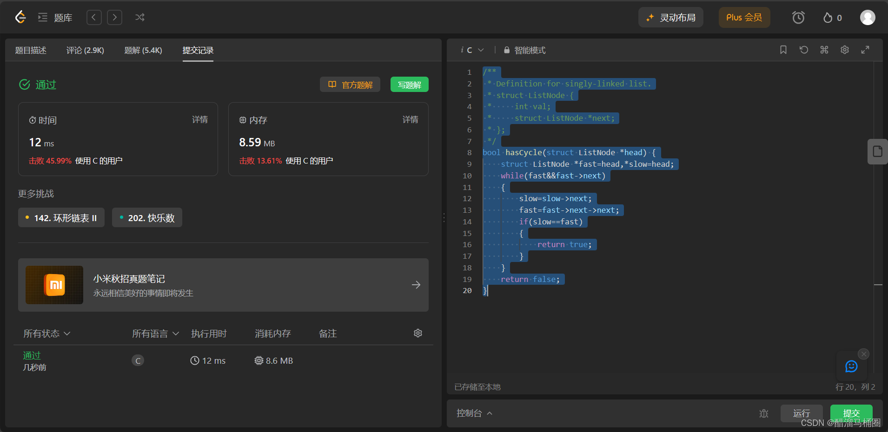
Task: Open the user avatar menu
Action: (x=868, y=18)
